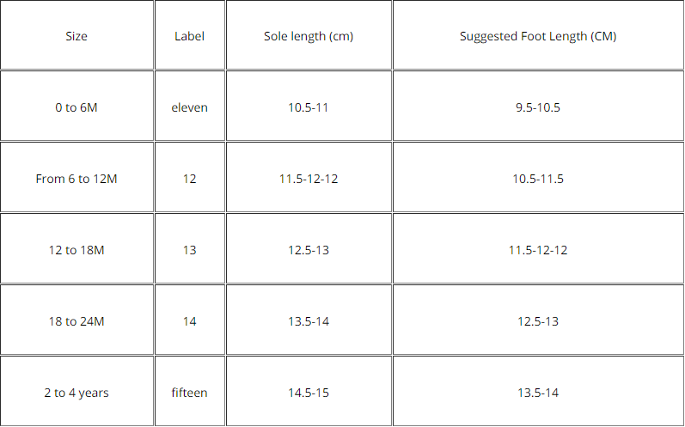Select the label 12 cell
The height and width of the screenshot is (427, 685).
189,179
